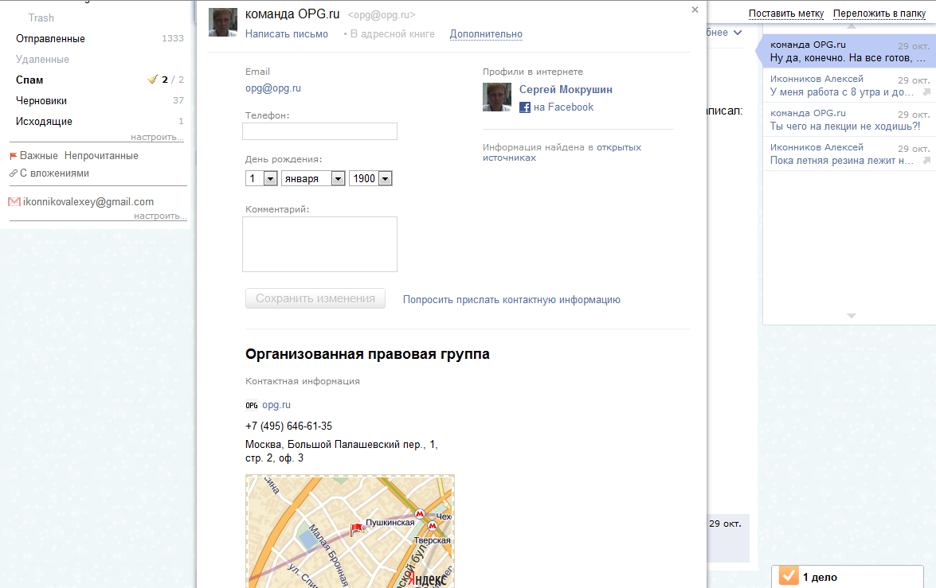Open message 'Пока летняя резина лежит'

coord(849,154)
